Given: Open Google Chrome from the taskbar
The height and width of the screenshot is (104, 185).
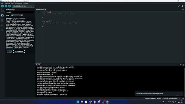Looking at the screenshot, I should coord(90,102).
